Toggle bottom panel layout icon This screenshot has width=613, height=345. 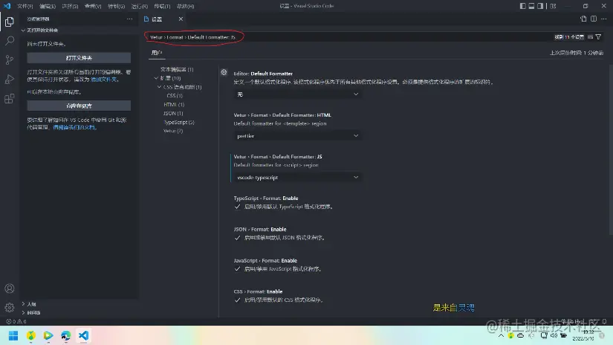click(x=531, y=6)
